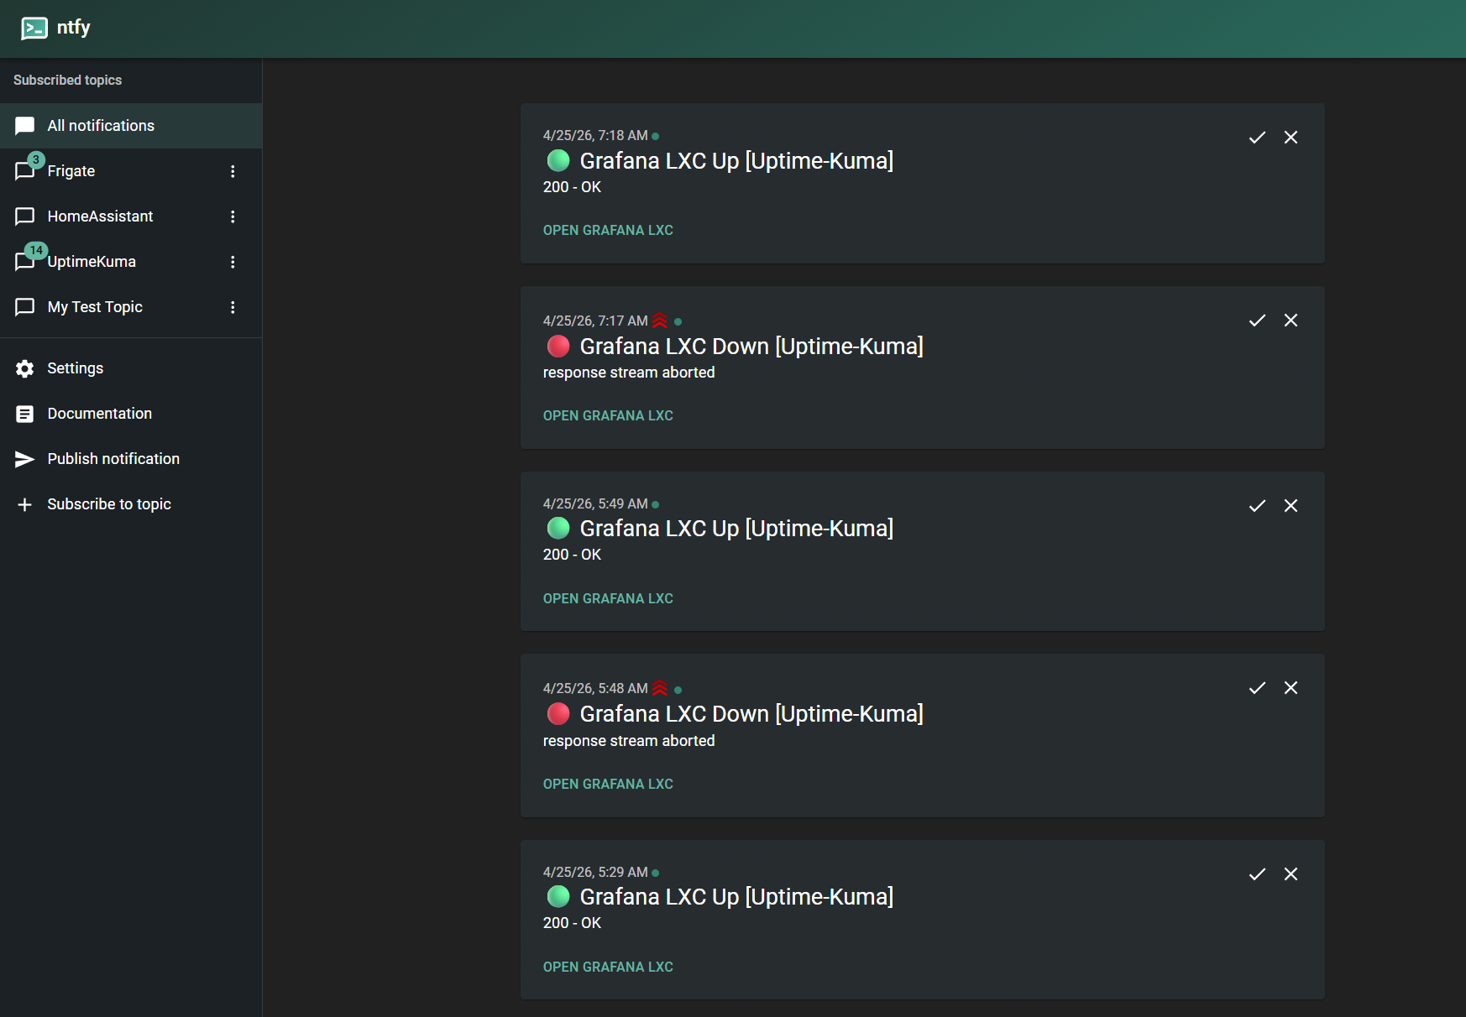1466x1017 pixels.
Task: Open My Test Topic
Action: [x=131, y=307]
